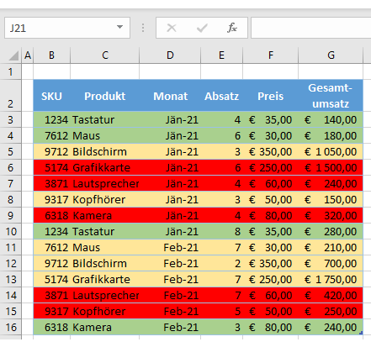This screenshot has height=342, width=371.
Task: Select Grafikkarte cell in row 6
Action: click(x=105, y=167)
